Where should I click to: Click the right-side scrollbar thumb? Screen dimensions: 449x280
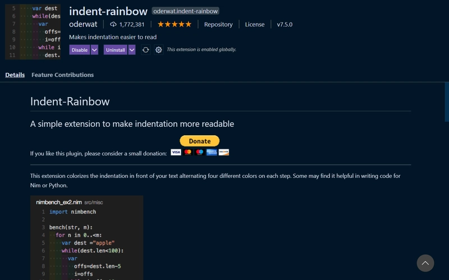(447, 102)
